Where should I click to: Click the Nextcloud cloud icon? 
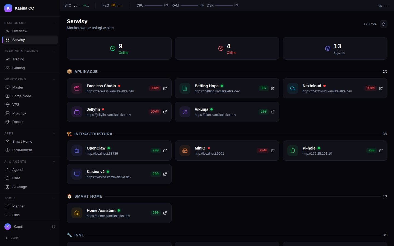coord(292,88)
